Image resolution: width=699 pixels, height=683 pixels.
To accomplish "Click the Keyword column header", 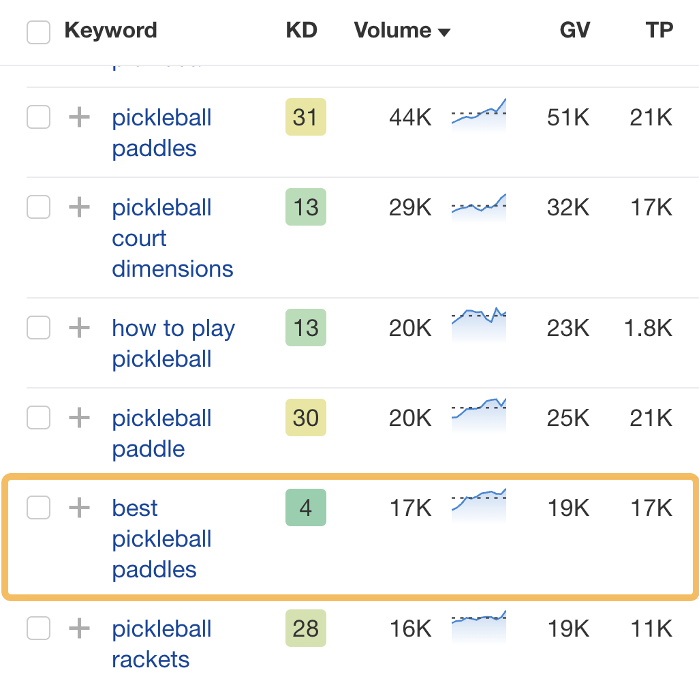I will pos(111,30).
